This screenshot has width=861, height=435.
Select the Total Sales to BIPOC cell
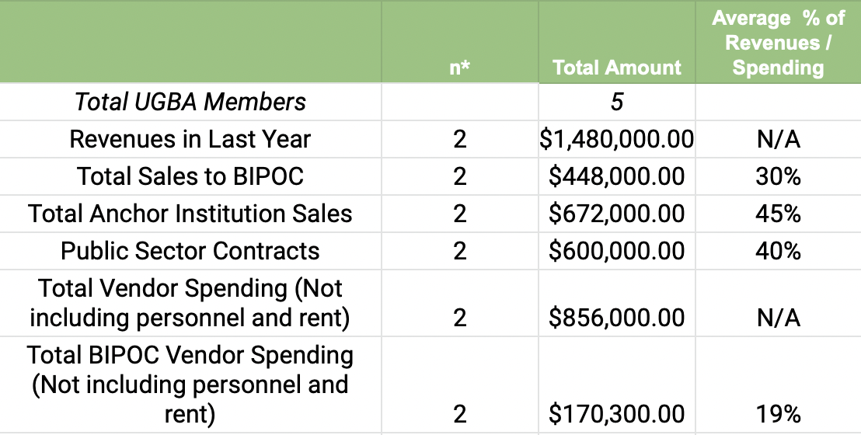tap(190, 177)
